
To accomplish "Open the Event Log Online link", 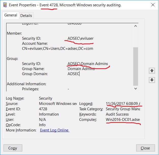I will (x=54, y=130).
